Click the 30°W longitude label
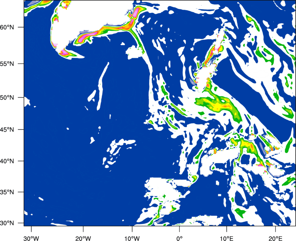296x241 pixels. click(x=31, y=238)
